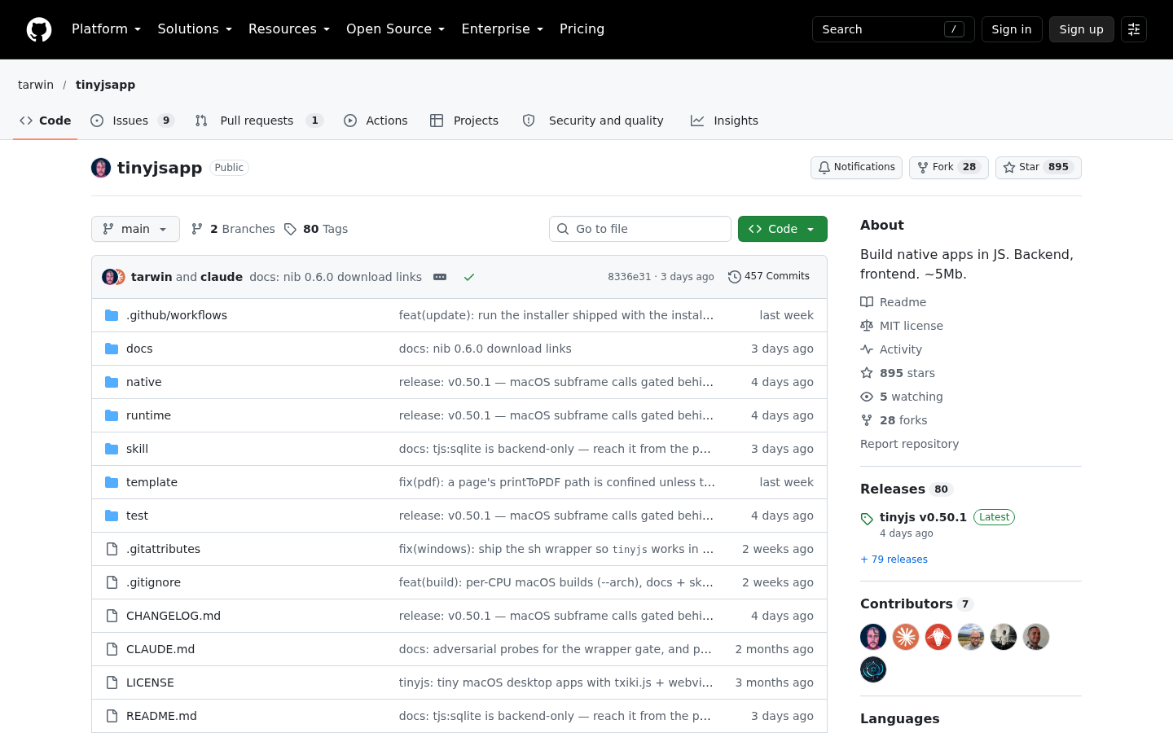Switch to the Pull requests tab

(259, 121)
